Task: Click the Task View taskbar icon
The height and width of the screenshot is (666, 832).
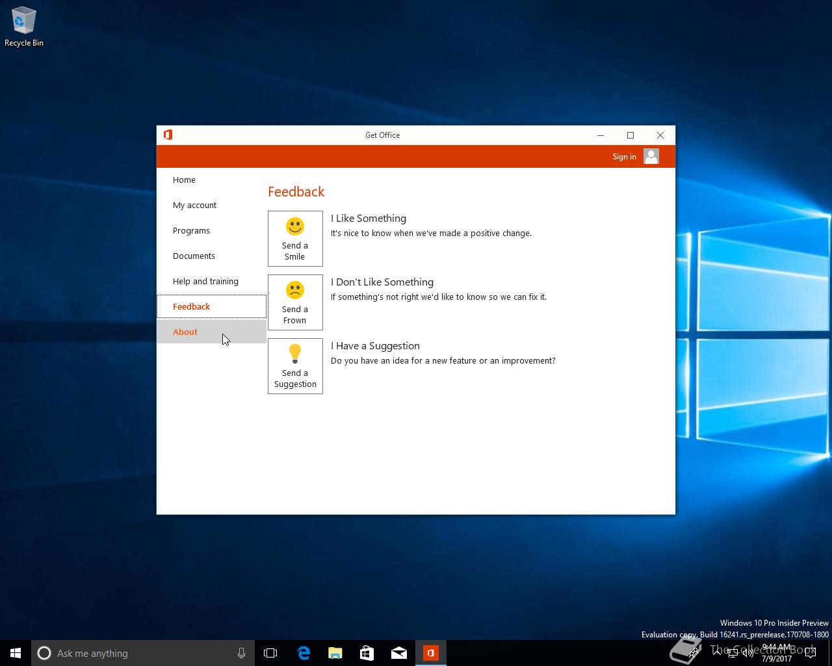Action: pyautogui.click(x=270, y=653)
